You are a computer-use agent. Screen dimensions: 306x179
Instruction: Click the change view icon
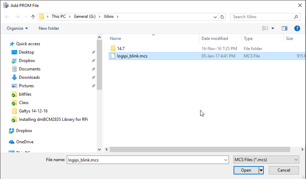(265, 28)
